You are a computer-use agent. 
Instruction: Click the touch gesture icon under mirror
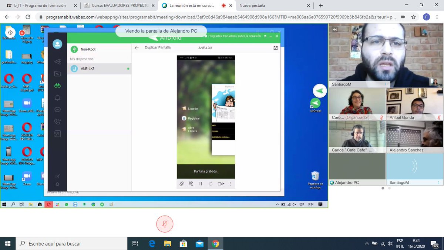pos(191,183)
